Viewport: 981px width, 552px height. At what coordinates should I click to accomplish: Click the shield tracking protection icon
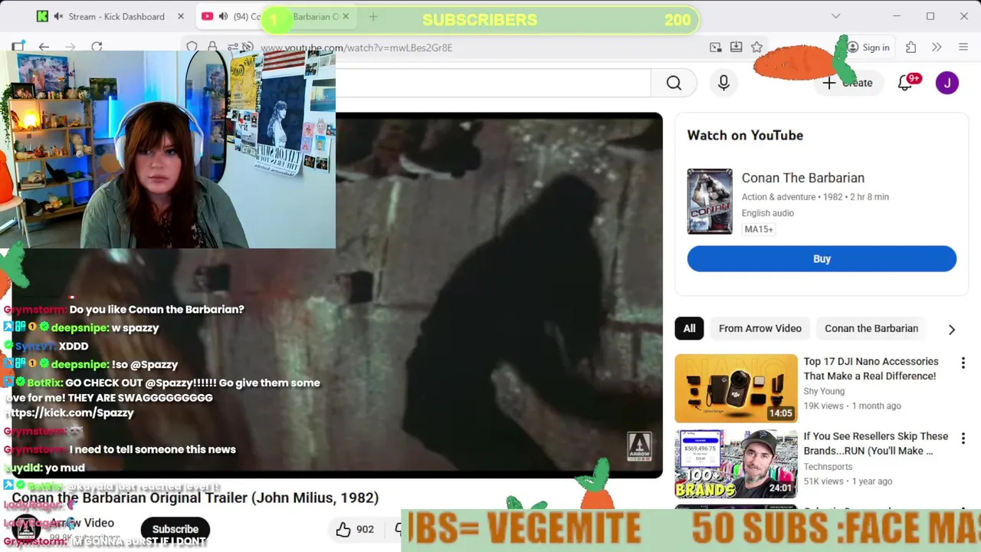pyautogui.click(x=192, y=48)
